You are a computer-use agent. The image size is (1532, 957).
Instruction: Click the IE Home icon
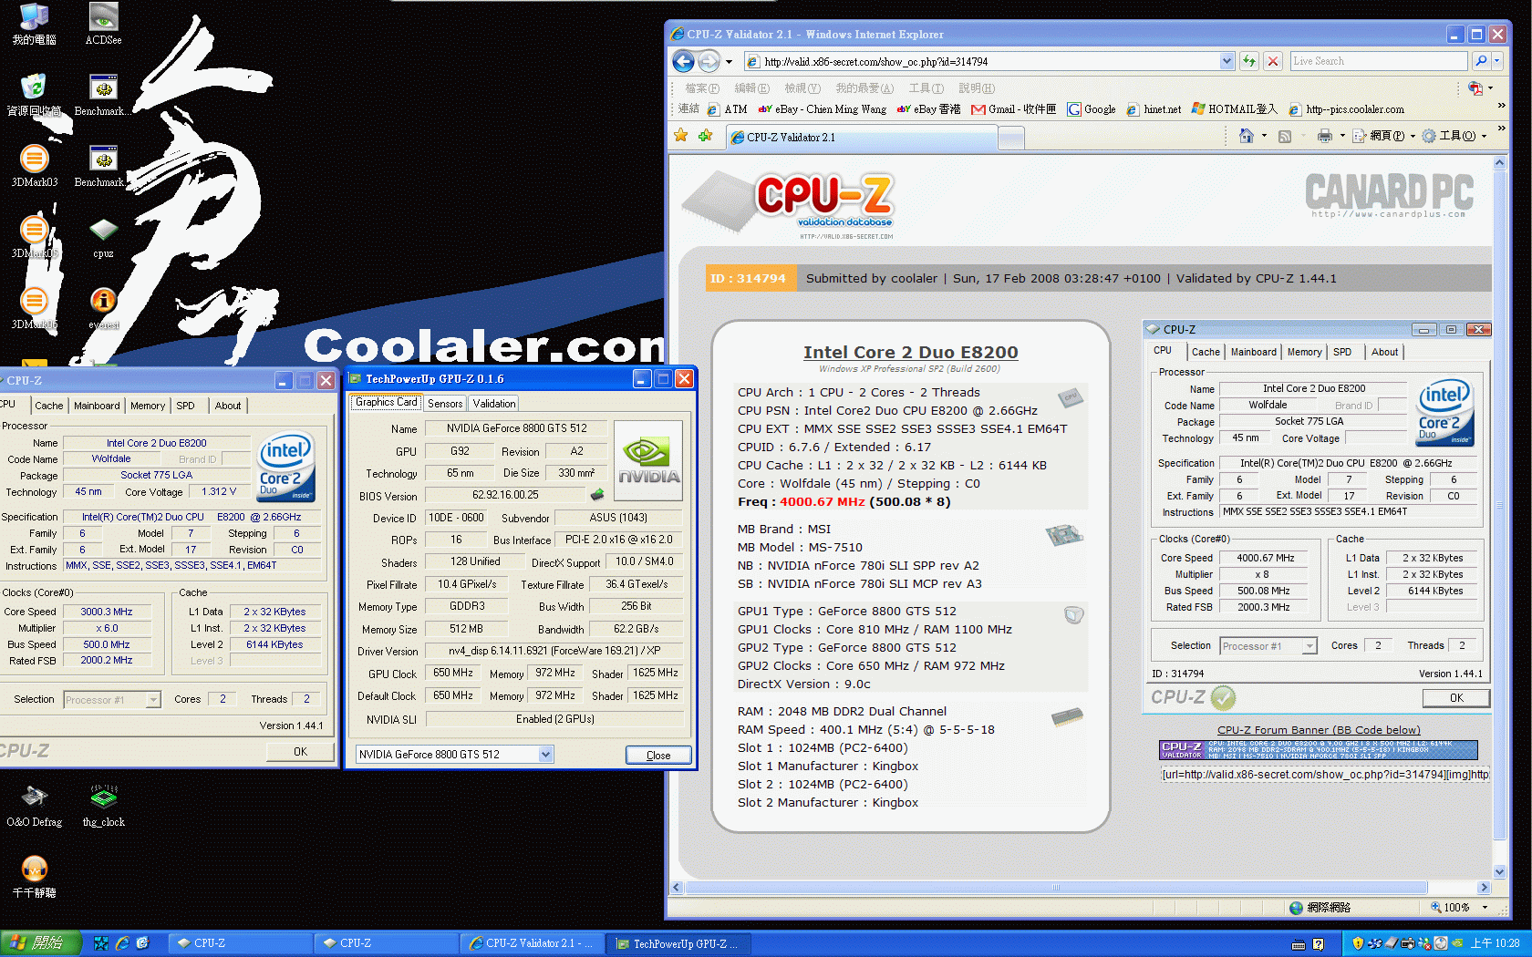pos(1246,136)
